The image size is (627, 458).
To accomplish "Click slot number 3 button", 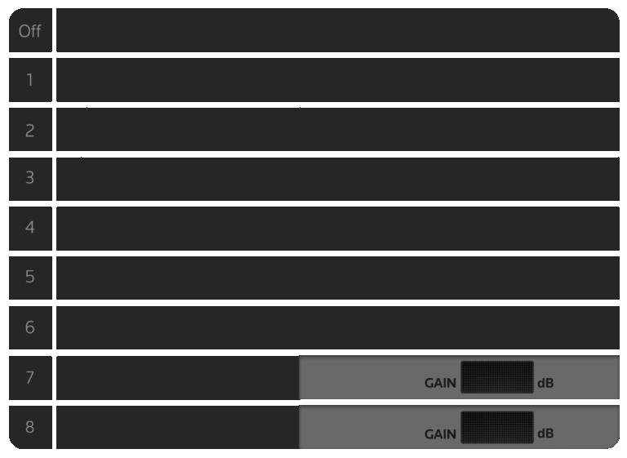I will 30,180.
